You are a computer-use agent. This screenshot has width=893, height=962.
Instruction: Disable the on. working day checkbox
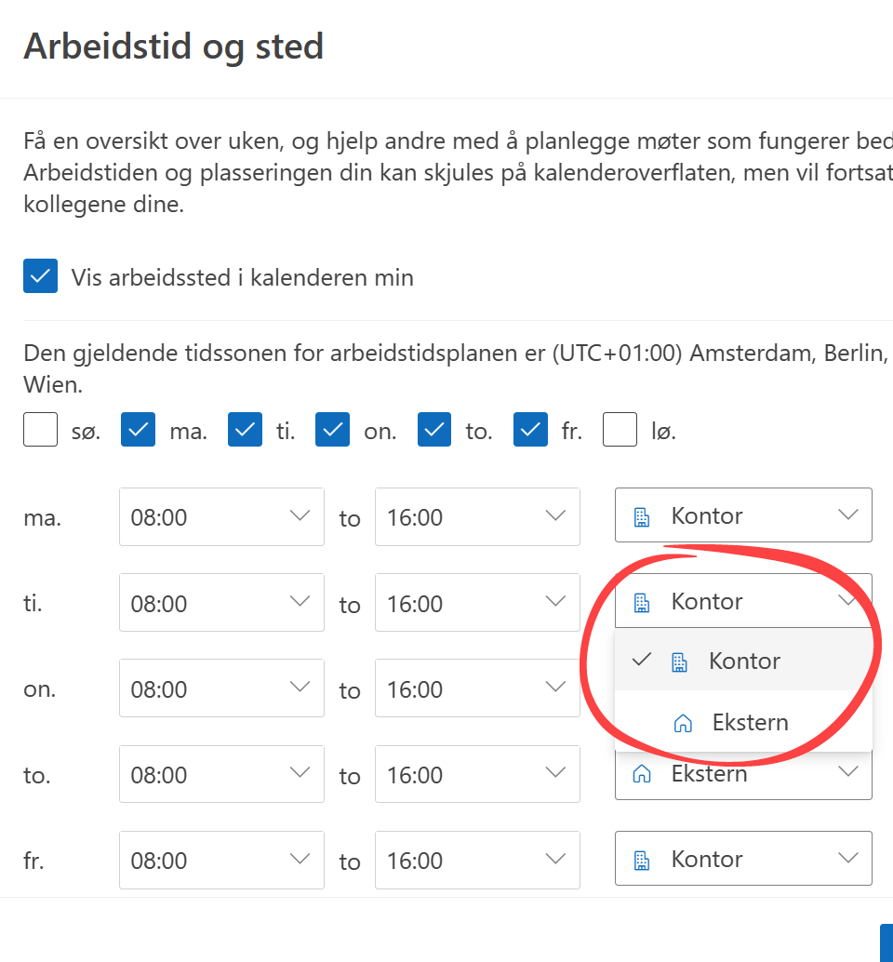click(x=332, y=430)
